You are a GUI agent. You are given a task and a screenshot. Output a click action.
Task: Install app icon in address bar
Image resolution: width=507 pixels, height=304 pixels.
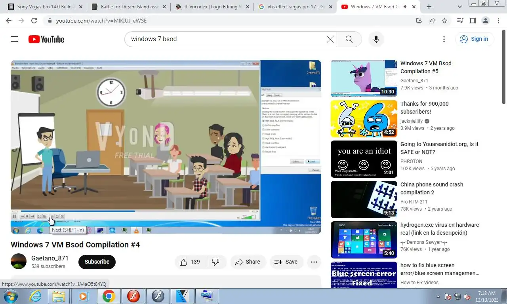click(x=419, y=21)
